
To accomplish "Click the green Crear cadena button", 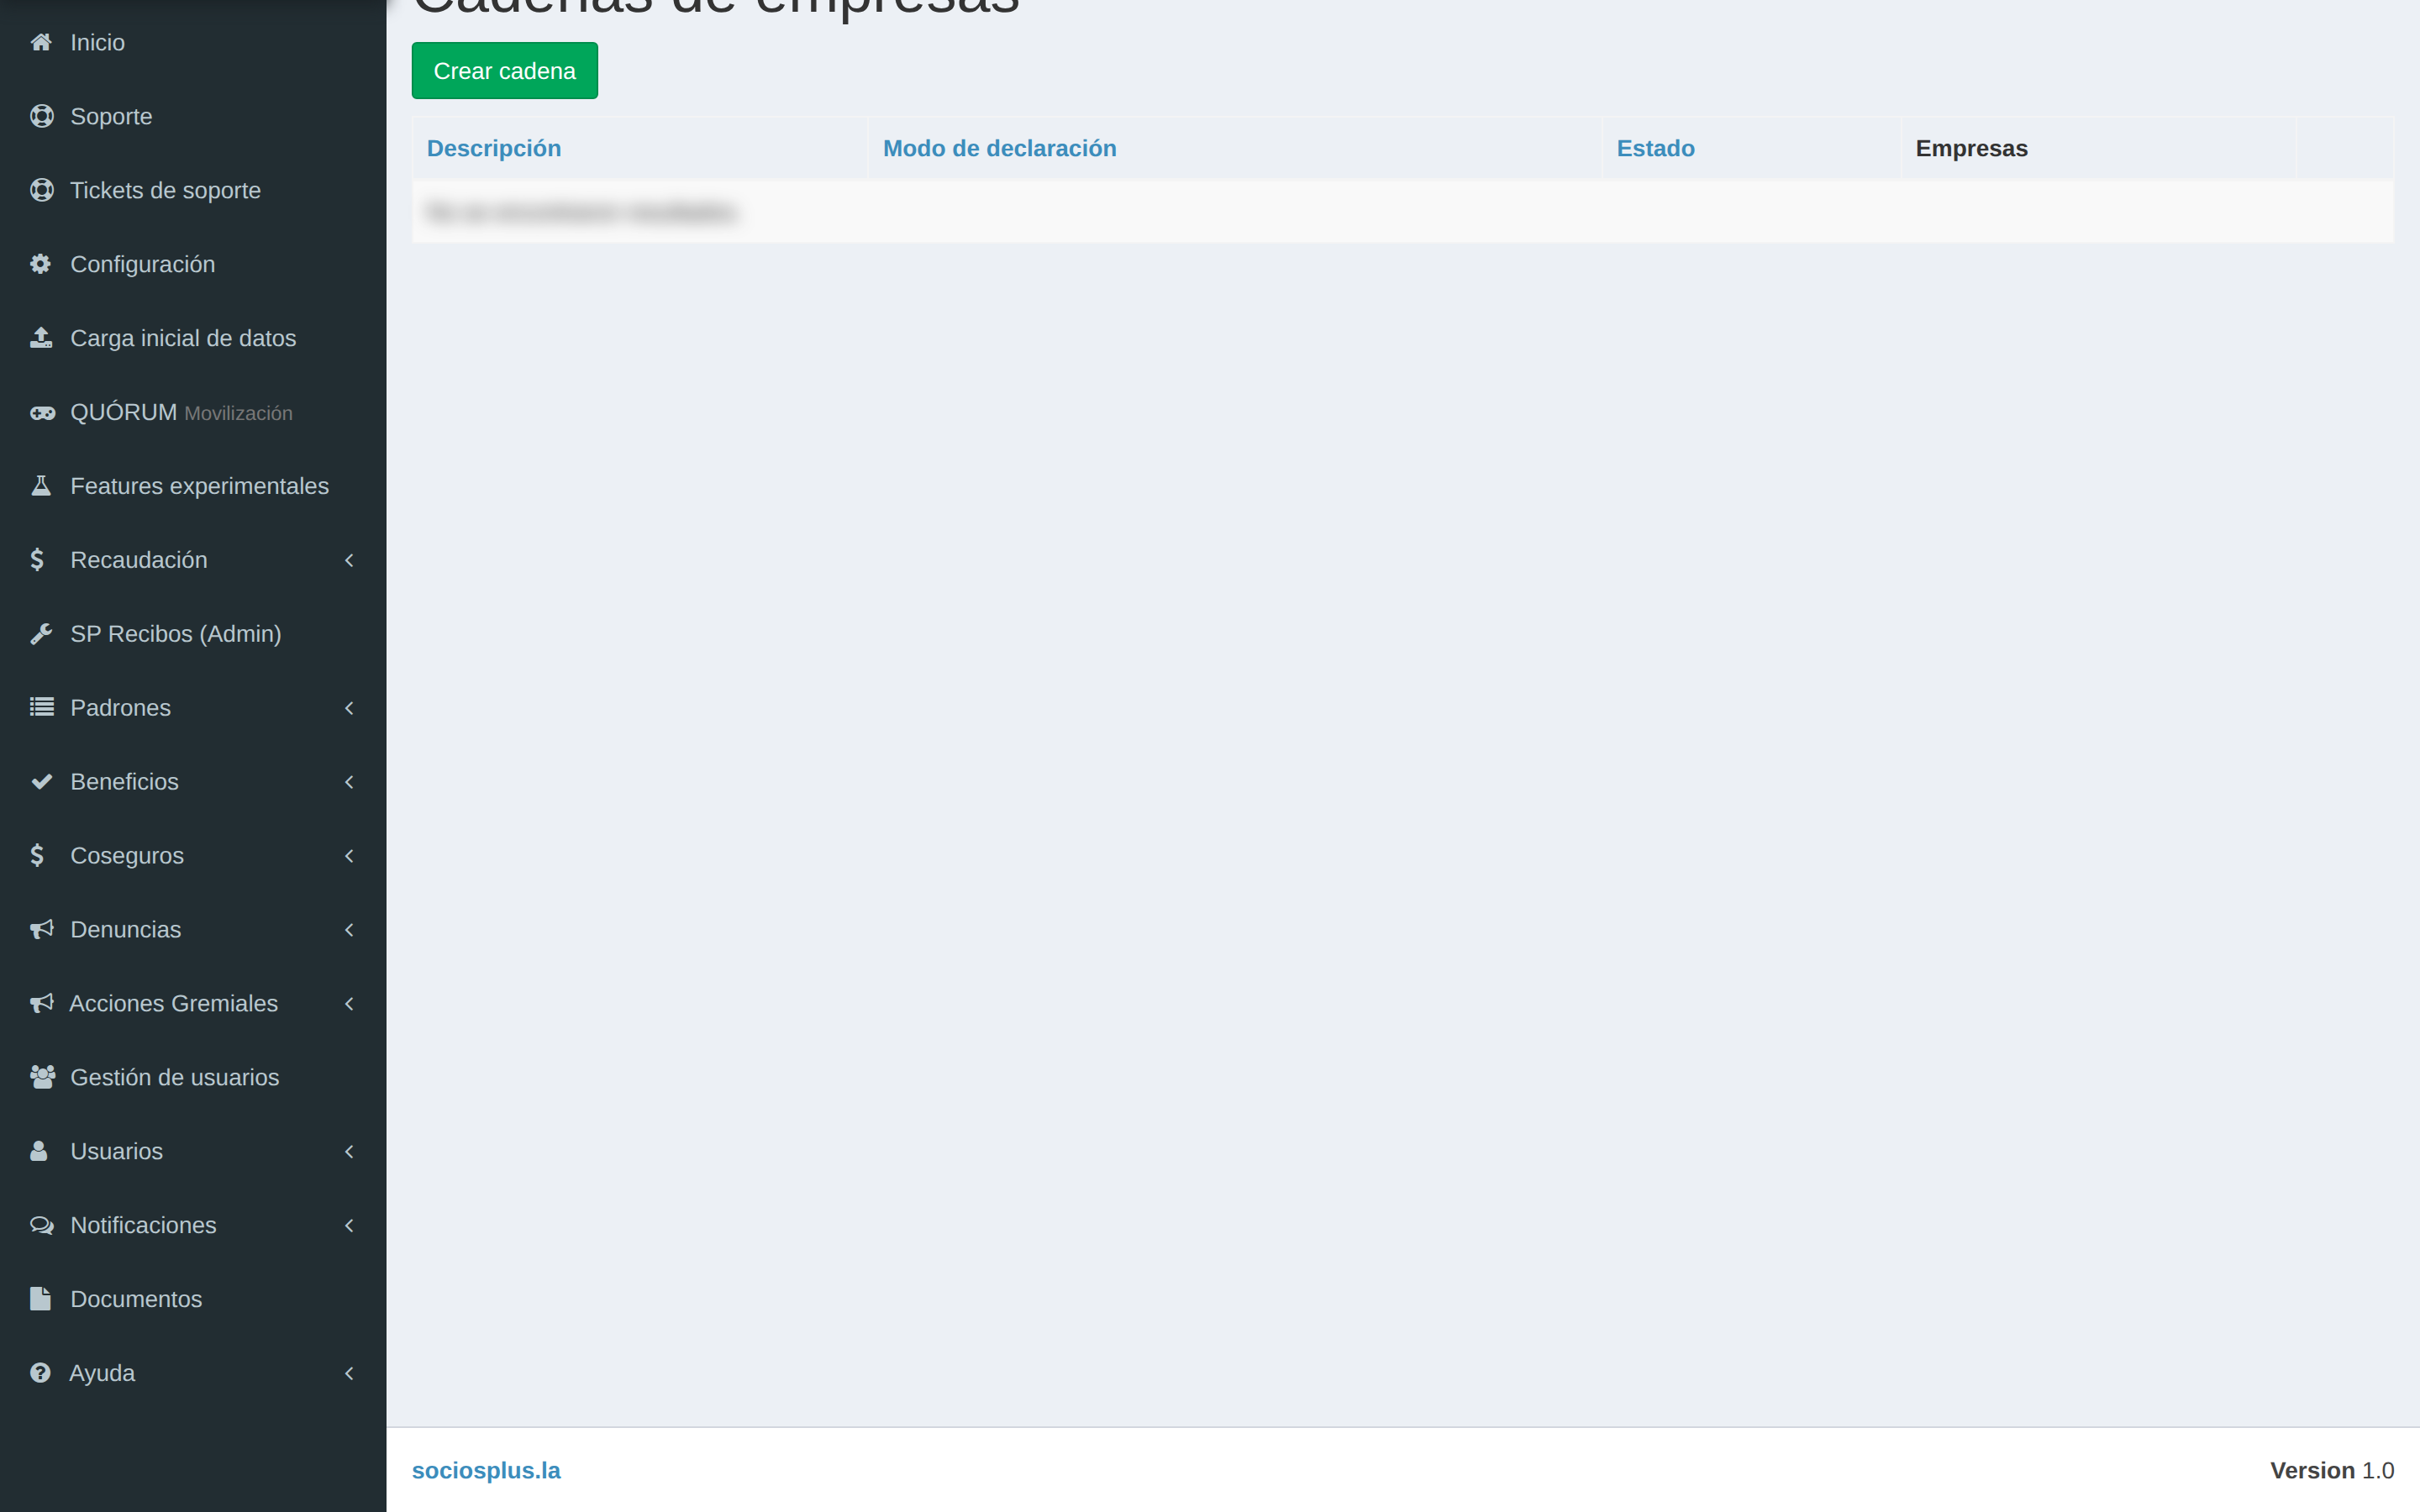I will pyautogui.click(x=504, y=71).
